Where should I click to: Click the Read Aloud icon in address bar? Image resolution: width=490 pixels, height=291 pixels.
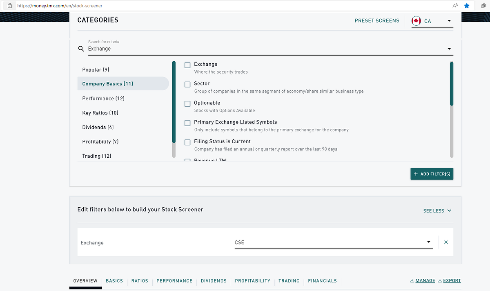coord(454,6)
